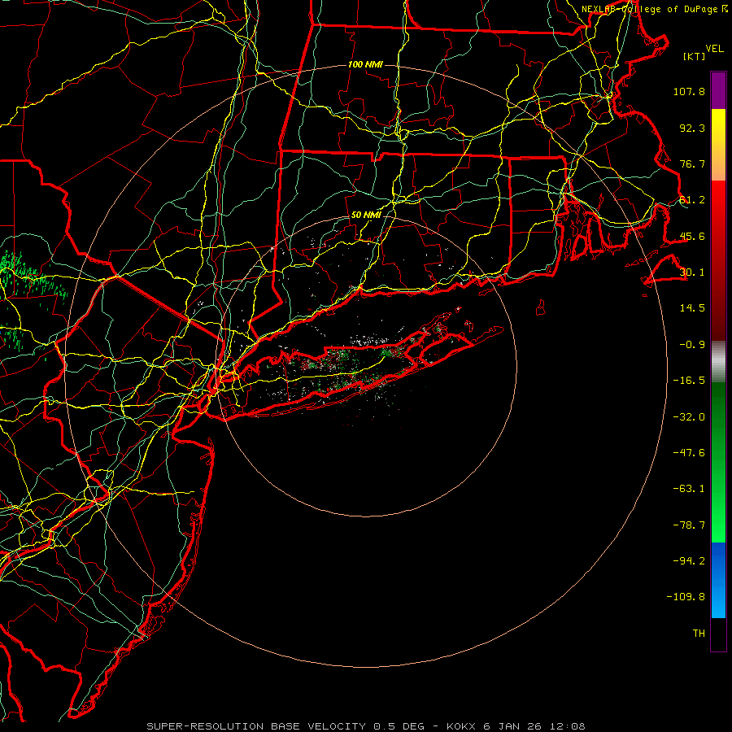Click the 14.5 velocity legend value
Image resolution: width=732 pixels, height=732 pixels.
(692, 308)
